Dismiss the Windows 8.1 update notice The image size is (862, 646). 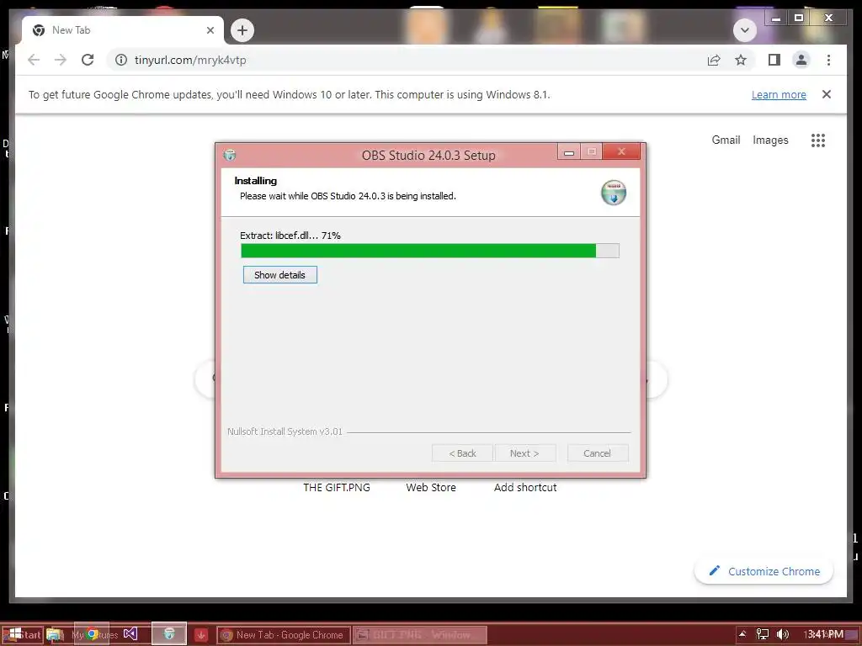(x=827, y=94)
